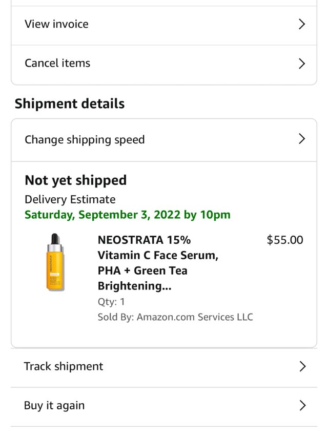
Task: Tap the arrow beside Cancel items
Action: tap(302, 64)
